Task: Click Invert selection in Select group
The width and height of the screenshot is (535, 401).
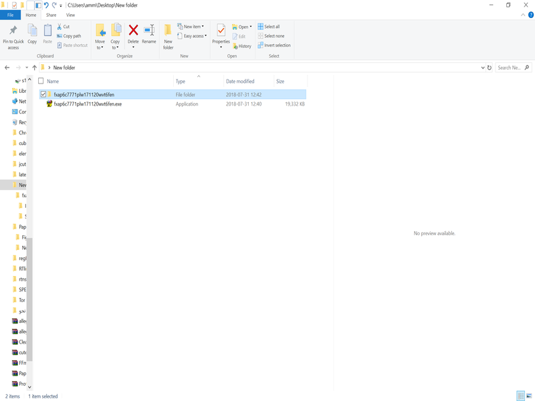Action: click(274, 45)
